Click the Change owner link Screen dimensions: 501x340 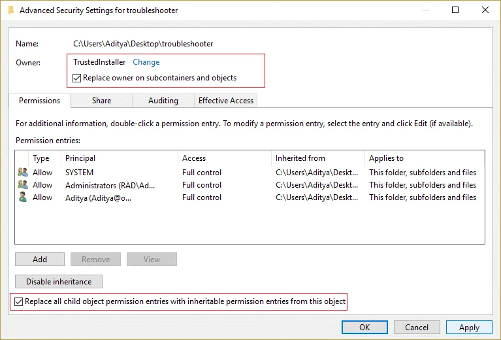(146, 62)
